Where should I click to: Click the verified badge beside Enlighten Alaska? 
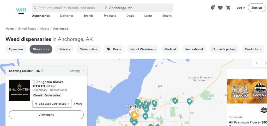(34, 82)
